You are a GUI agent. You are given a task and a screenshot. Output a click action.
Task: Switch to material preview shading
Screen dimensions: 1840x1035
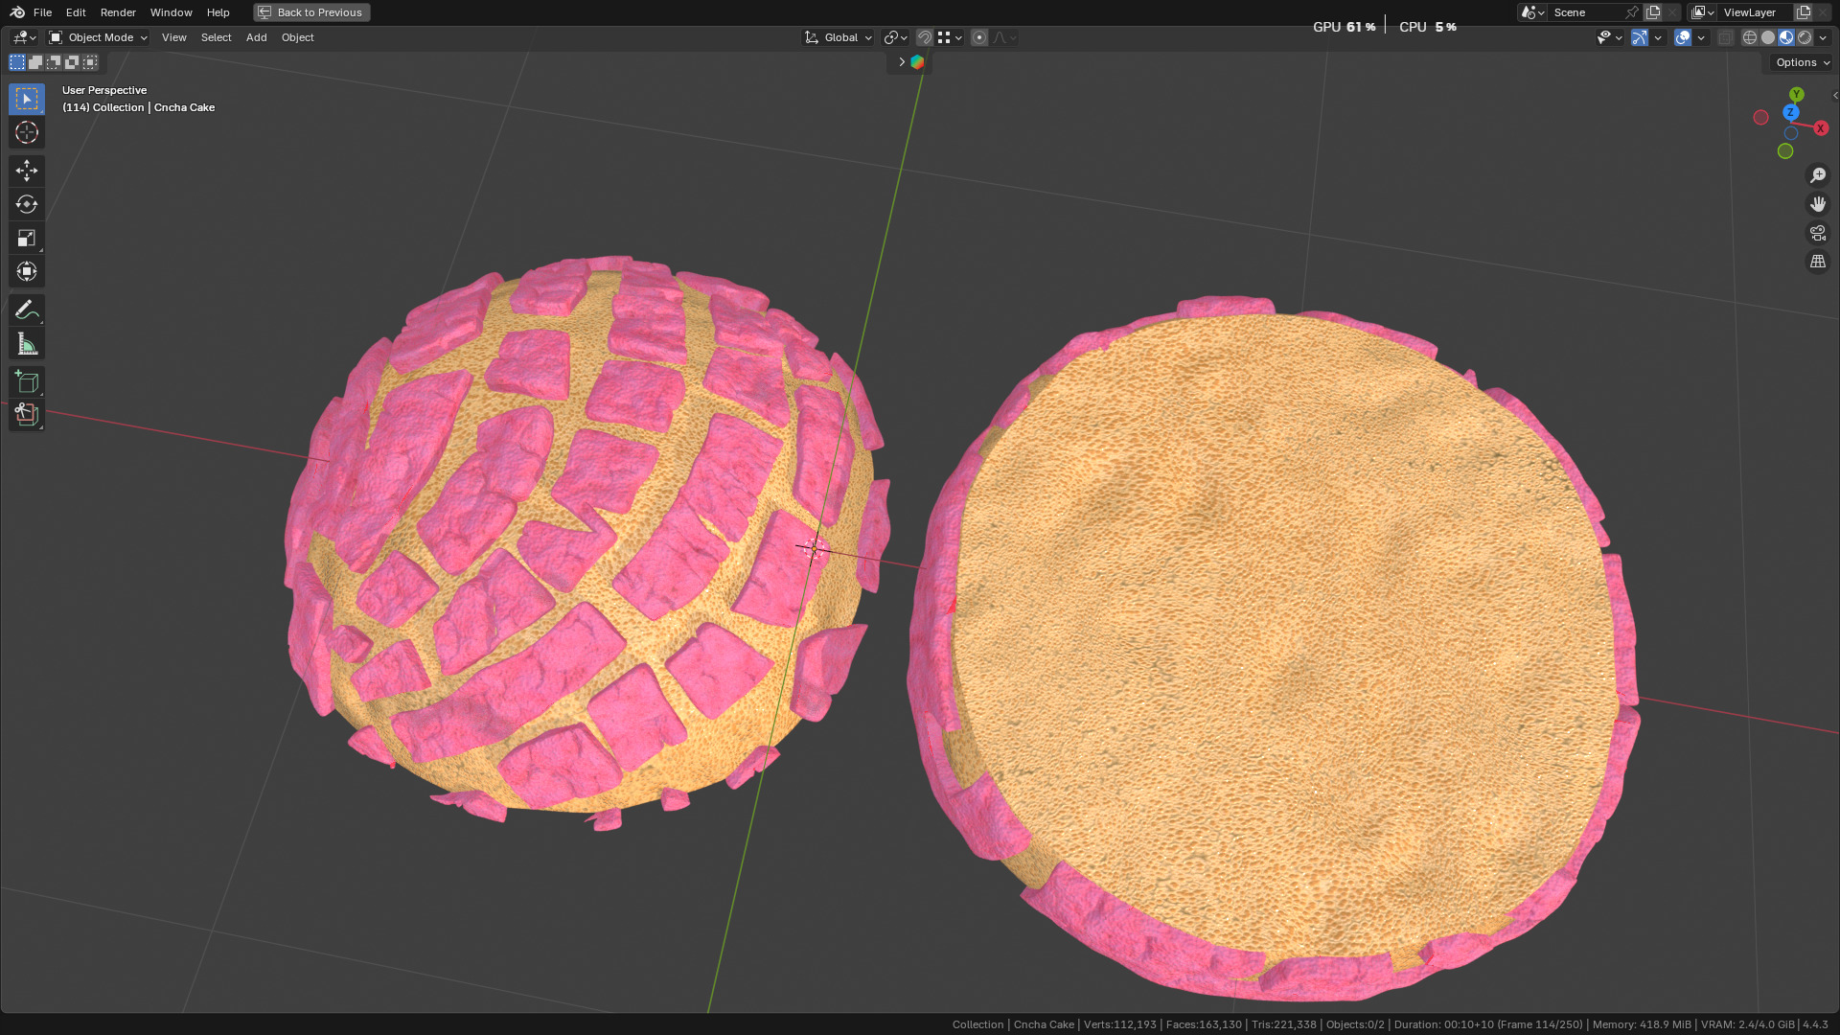1786,37
